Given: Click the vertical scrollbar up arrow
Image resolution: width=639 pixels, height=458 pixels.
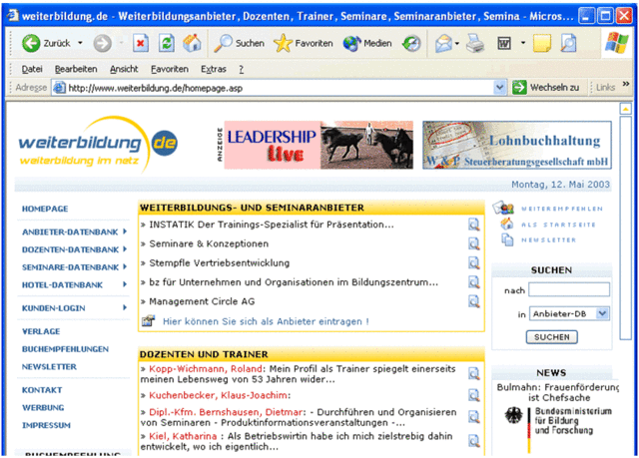Looking at the screenshot, I should click(x=625, y=109).
